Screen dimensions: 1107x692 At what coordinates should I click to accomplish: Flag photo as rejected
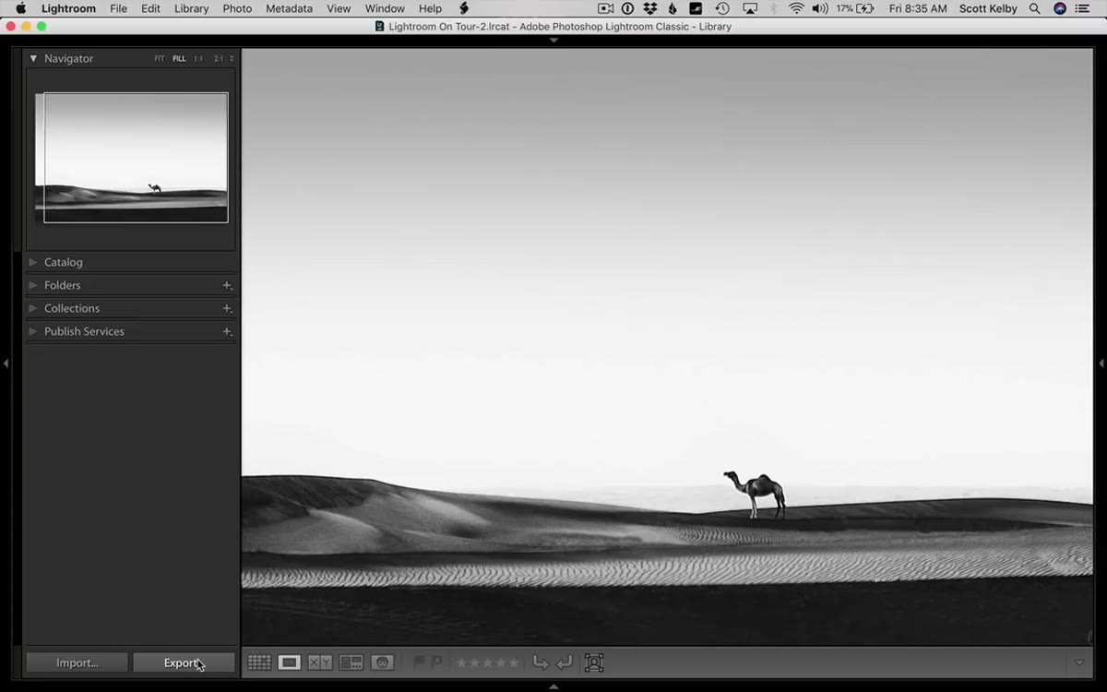pos(437,662)
